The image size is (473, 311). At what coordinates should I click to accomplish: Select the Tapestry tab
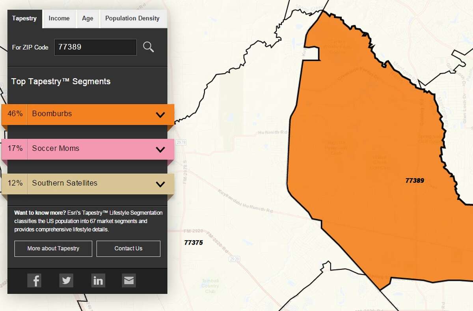click(24, 18)
